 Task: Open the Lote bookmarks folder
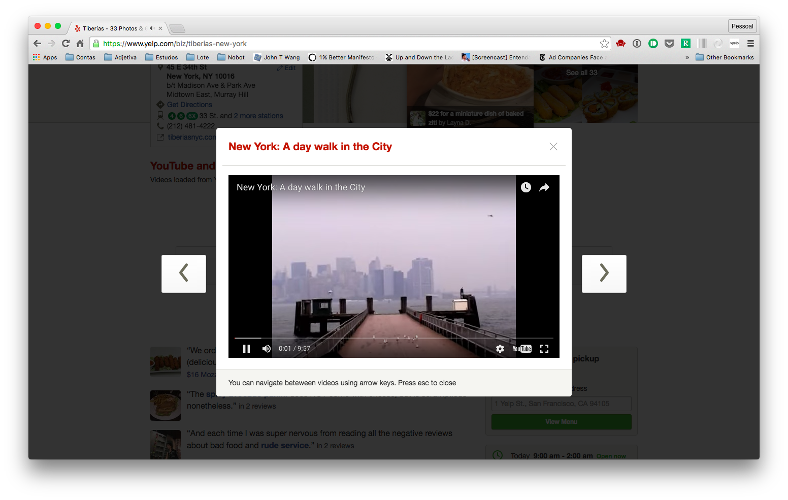[x=198, y=57]
